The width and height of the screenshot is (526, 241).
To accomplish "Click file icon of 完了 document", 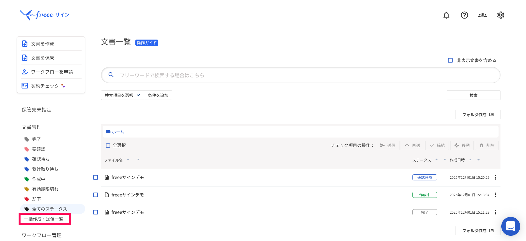I will tap(107, 213).
